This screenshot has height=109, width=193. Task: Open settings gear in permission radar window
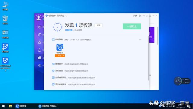140,16
